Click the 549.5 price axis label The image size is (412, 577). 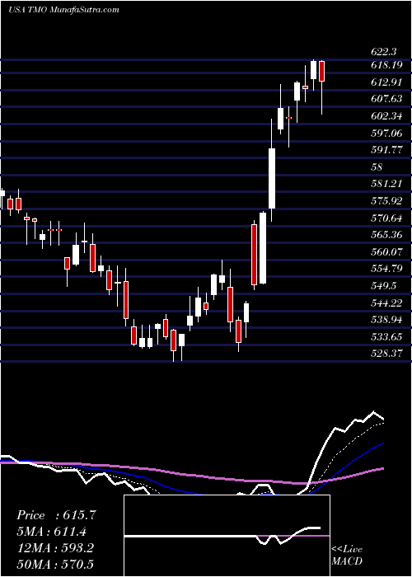384,286
